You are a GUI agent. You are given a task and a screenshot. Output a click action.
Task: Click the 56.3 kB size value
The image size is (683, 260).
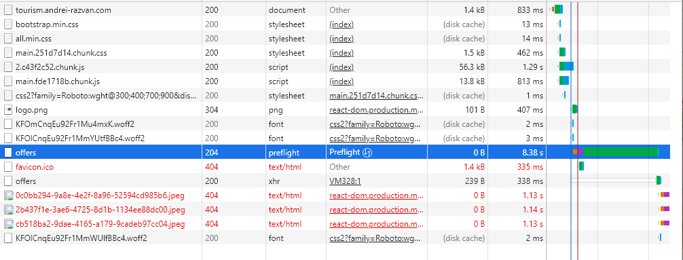click(471, 67)
